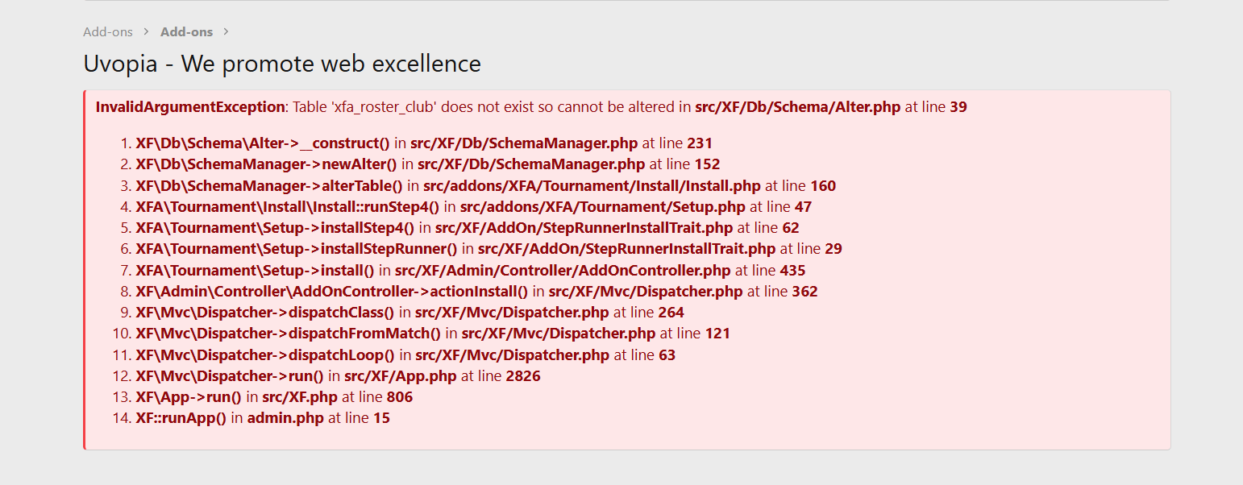Click Alter->__construct() stack trace entry

coord(424,143)
